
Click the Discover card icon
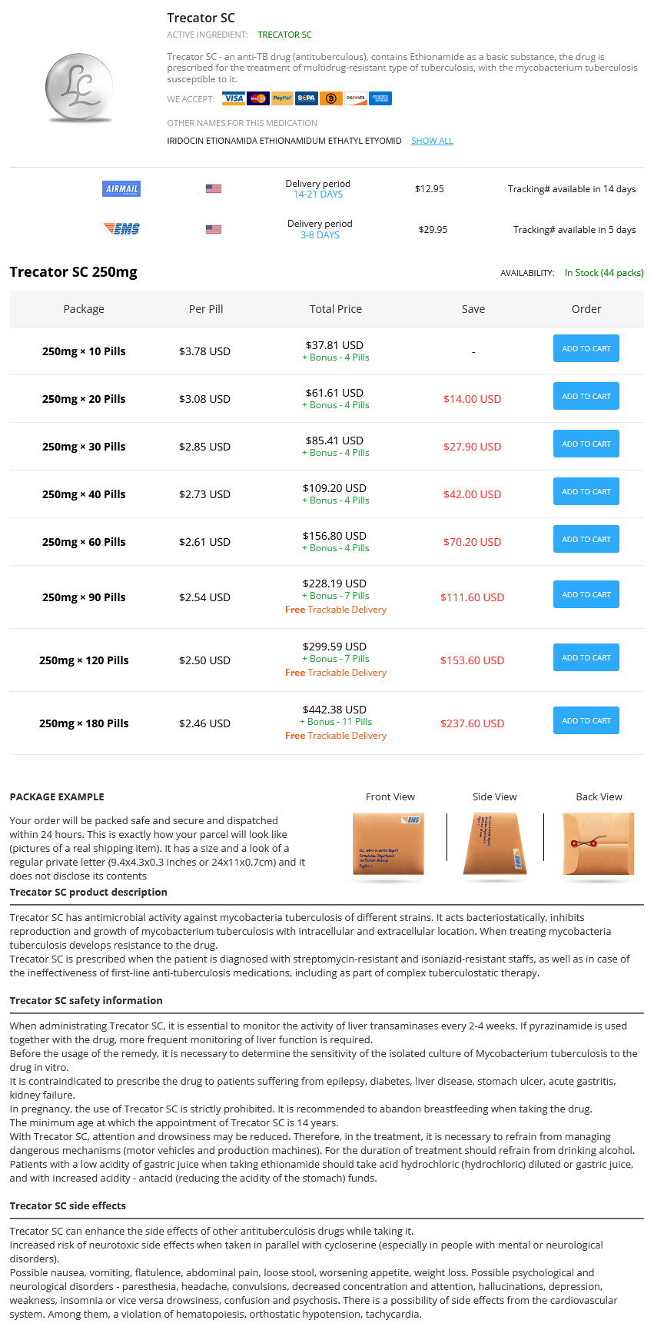tap(355, 98)
